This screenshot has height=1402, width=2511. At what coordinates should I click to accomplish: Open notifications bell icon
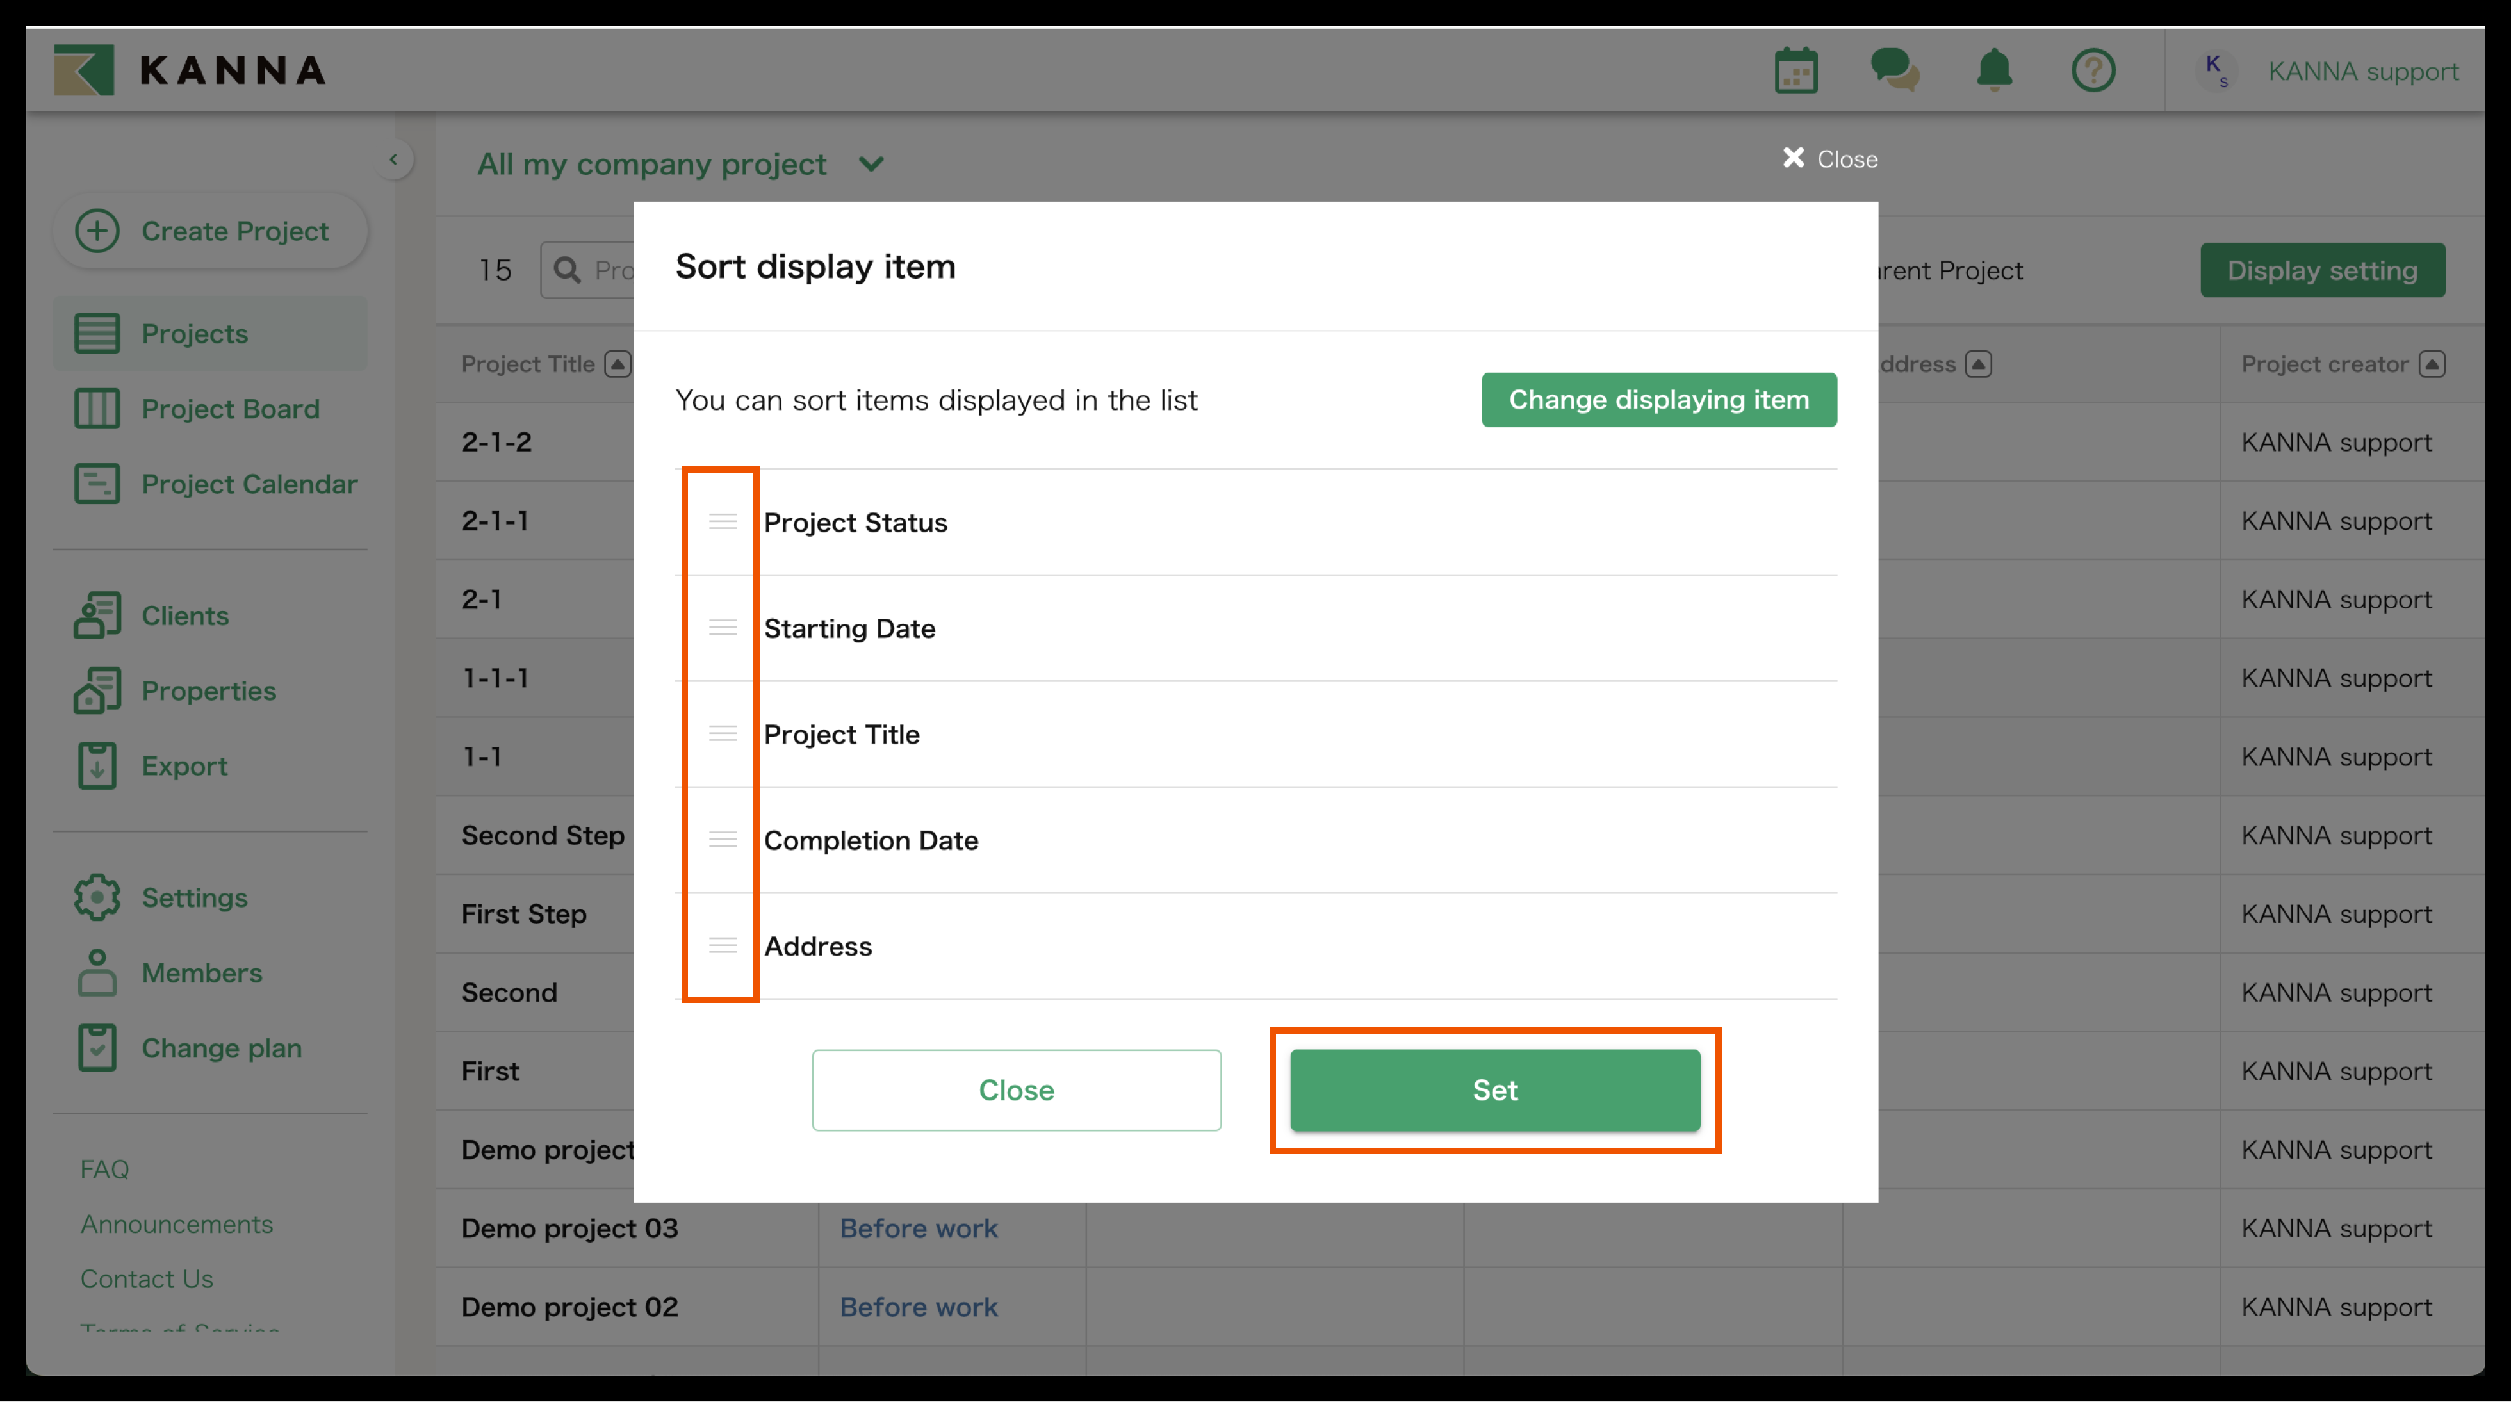[1993, 71]
